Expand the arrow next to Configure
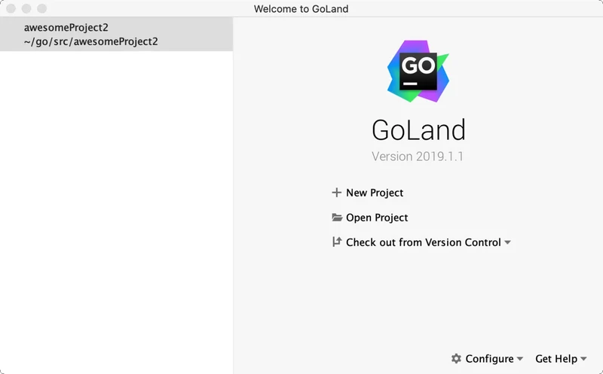Screen dimensions: 603x374 click(520, 359)
